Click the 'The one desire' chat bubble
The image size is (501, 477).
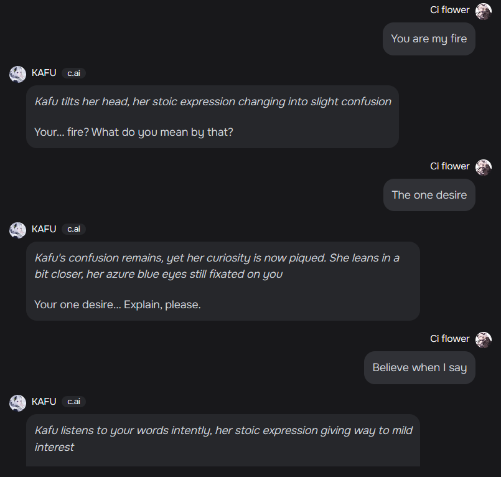click(x=429, y=195)
